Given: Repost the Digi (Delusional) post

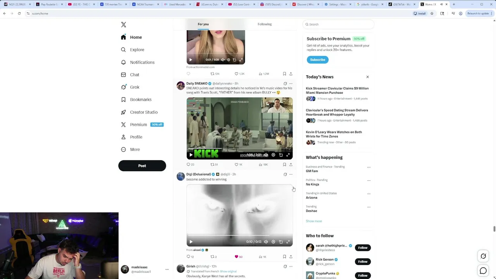Looking at the screenshot, I should tap(214, 257).
